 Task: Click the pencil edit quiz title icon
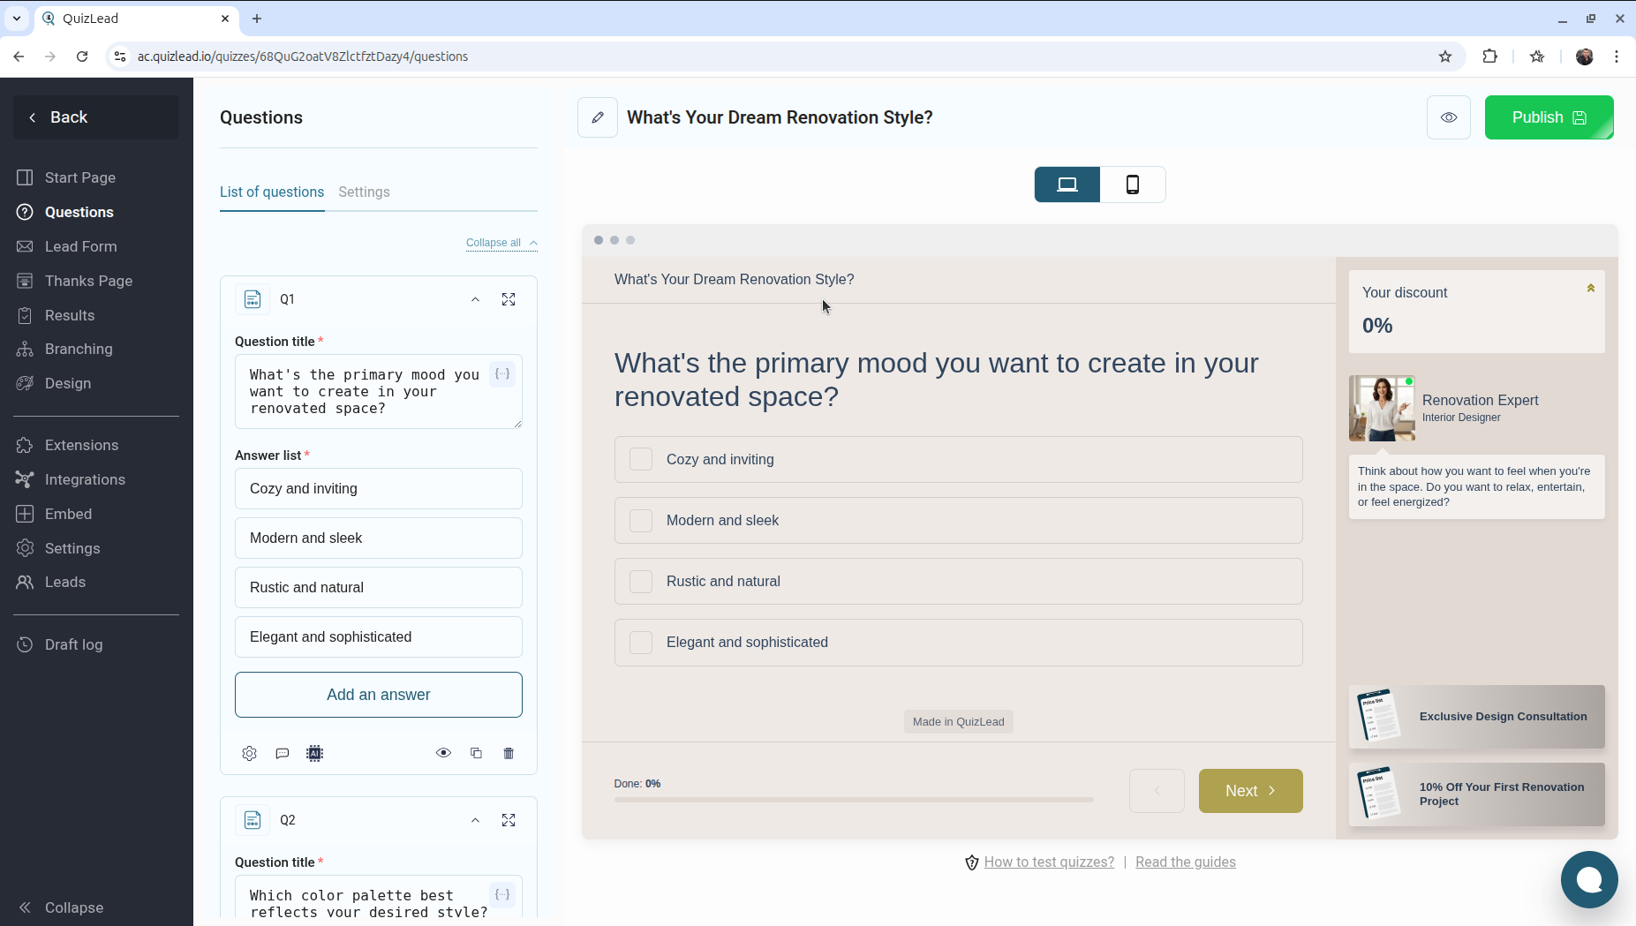(598, 117)
